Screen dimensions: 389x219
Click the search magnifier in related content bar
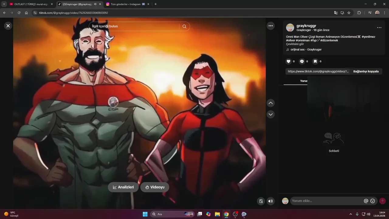coord(184,26)
